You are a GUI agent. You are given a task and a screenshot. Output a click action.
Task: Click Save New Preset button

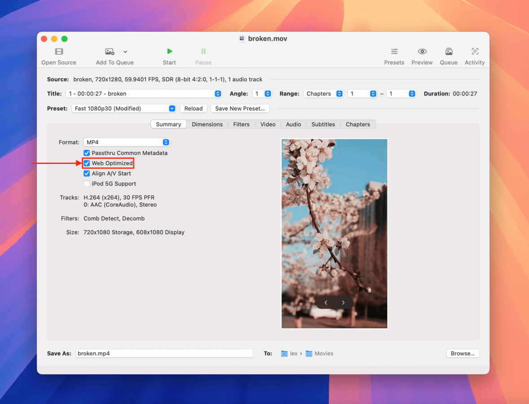point(240,109)
